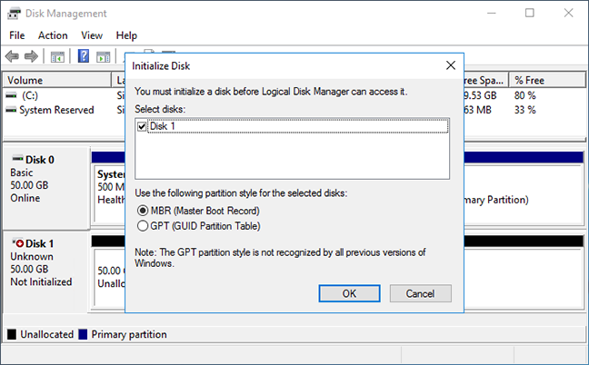Click the Back arrow toolbar icon
This screenshot has height=365, width=589.
(x=12, y=56)
